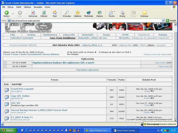The image size is (178, 133).
Task: View the latest post icon next to IceMan
Action: [153, 112]
